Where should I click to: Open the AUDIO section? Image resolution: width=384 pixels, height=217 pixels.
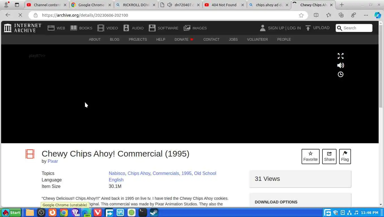[x=133, y=28]
